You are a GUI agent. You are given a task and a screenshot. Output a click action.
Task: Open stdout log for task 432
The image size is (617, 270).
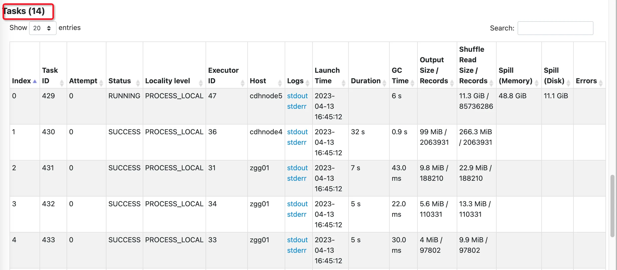click(297, 204)
